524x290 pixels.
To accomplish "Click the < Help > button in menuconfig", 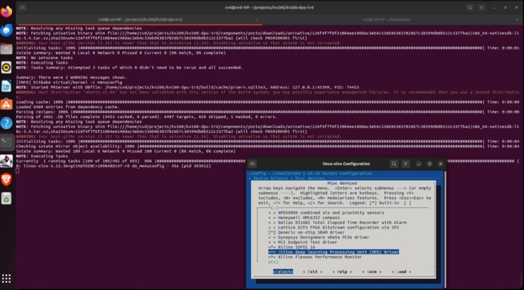I will 342,272.
